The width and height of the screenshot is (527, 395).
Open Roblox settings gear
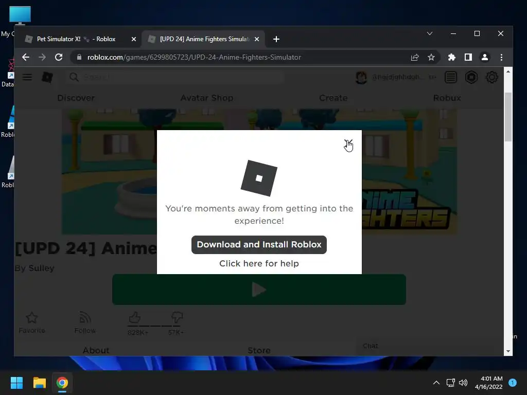click(491, 77)
